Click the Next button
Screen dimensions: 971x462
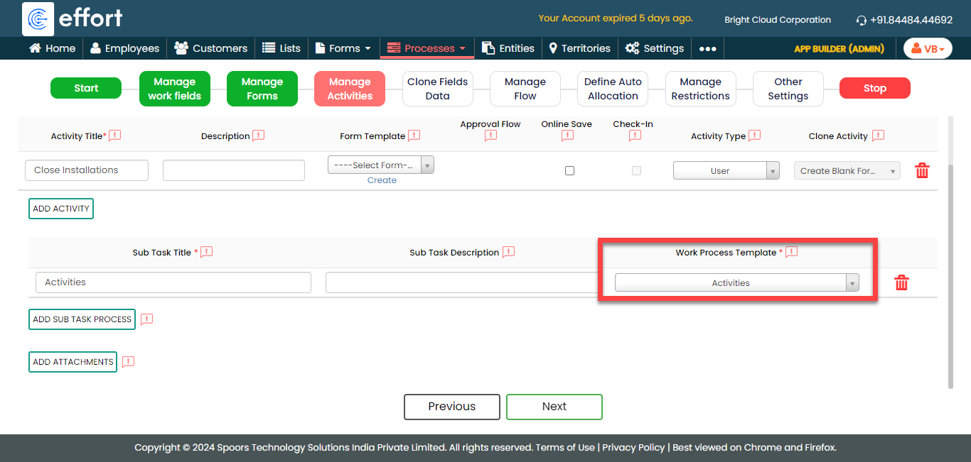554,407
